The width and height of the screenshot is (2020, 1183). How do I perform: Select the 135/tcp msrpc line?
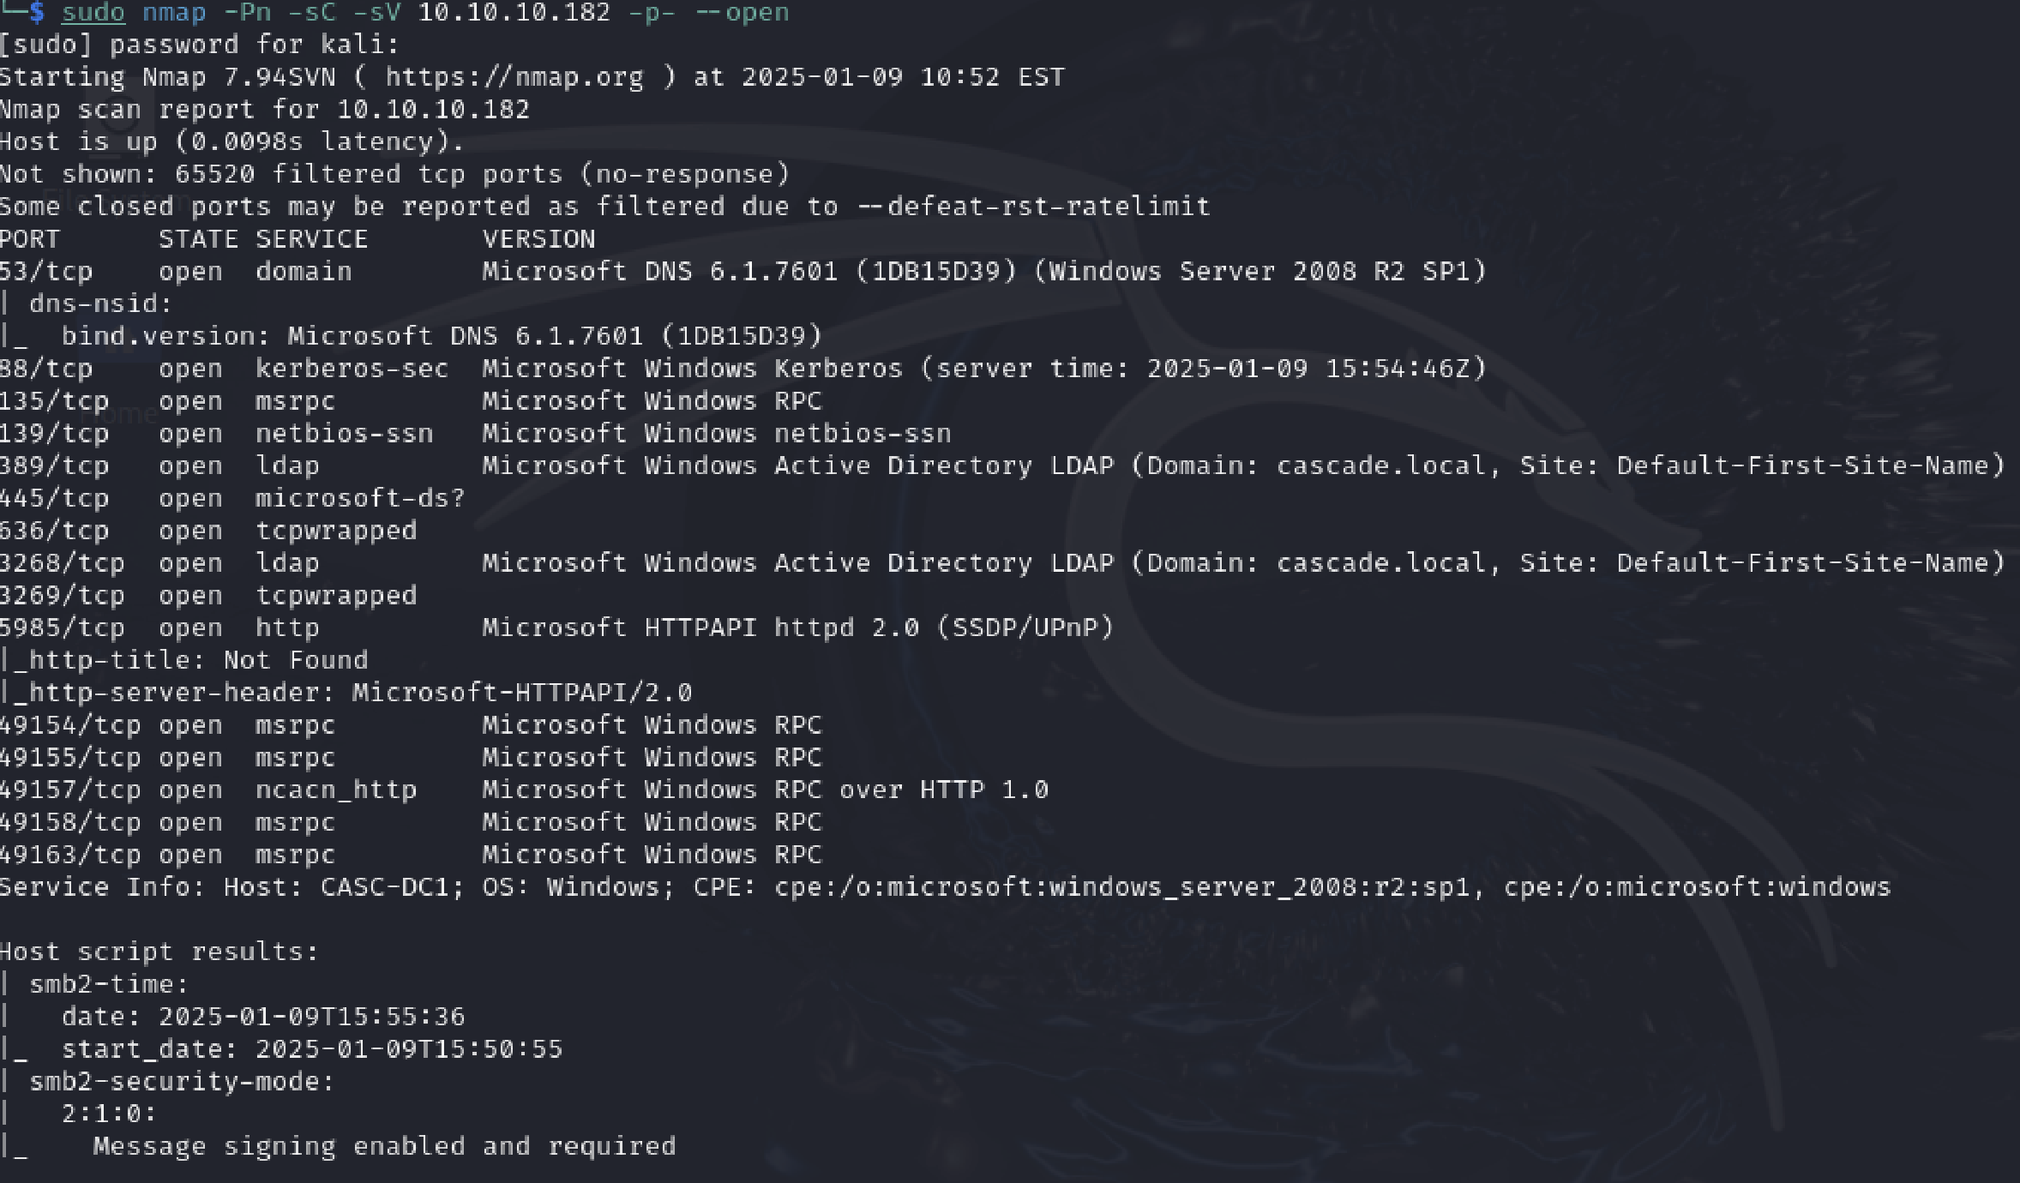(x=411, y=401)
